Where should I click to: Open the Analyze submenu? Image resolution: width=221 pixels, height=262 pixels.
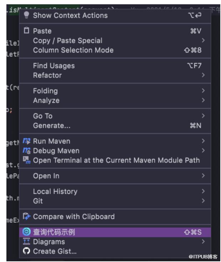tap(46, 100)
